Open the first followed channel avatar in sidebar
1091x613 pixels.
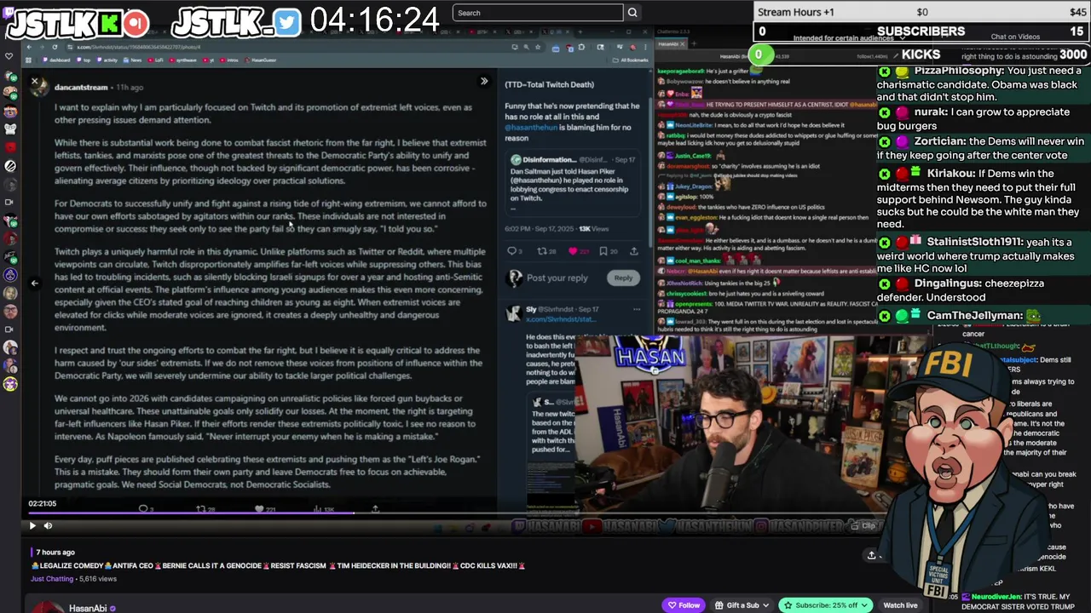tap(10, 76)
